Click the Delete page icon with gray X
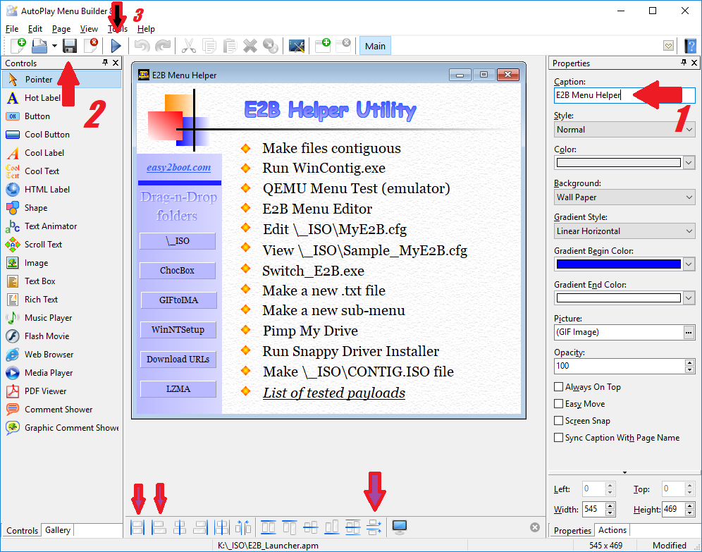702x552 pixels. pos(343,45)
